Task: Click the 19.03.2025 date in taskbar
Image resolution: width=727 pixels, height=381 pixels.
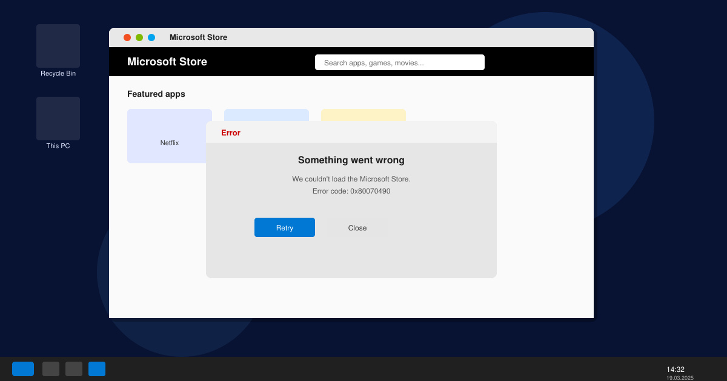Action: pyautogui.click(x=680, y=378)
